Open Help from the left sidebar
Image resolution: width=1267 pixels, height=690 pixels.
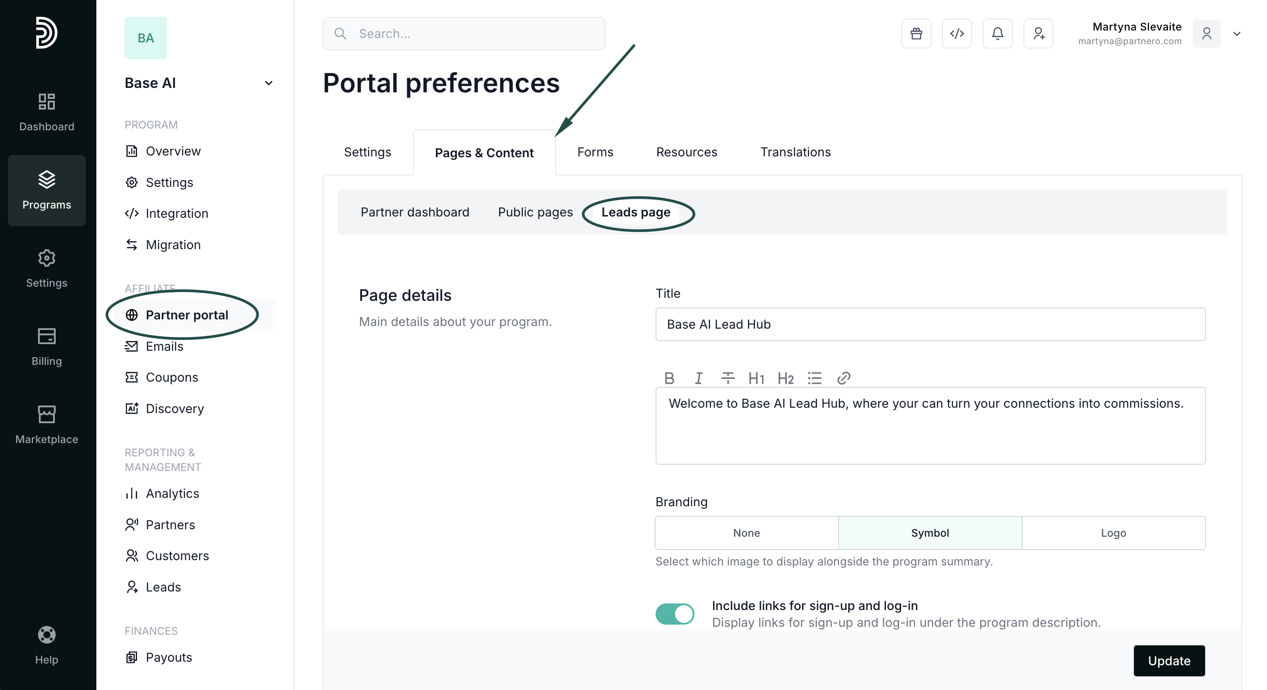pos(47,645)
